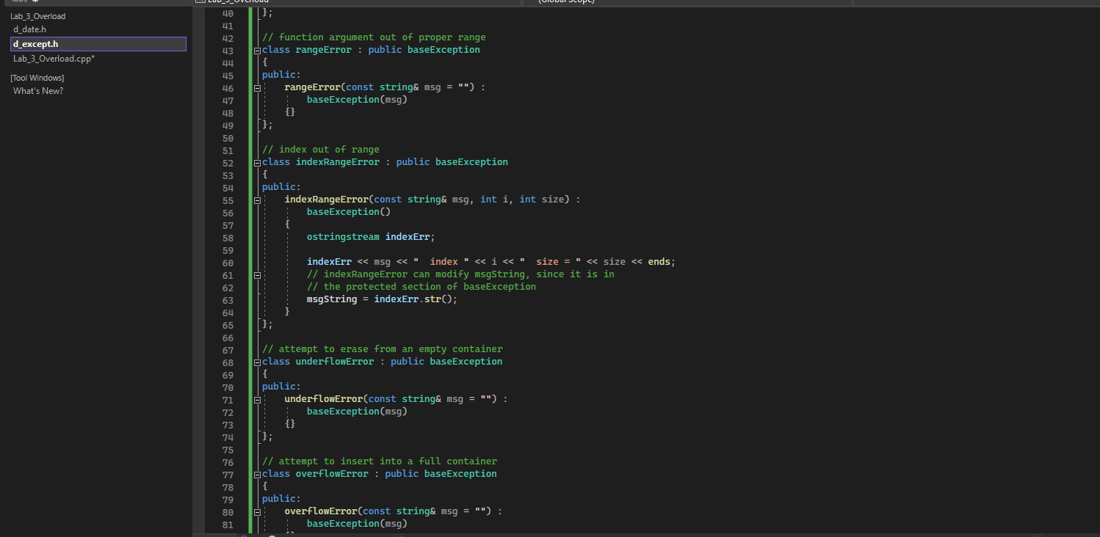The image size is (1100, 537).
Task: Select Lab_3_Overload at top of file list
Action: point(37,15)
